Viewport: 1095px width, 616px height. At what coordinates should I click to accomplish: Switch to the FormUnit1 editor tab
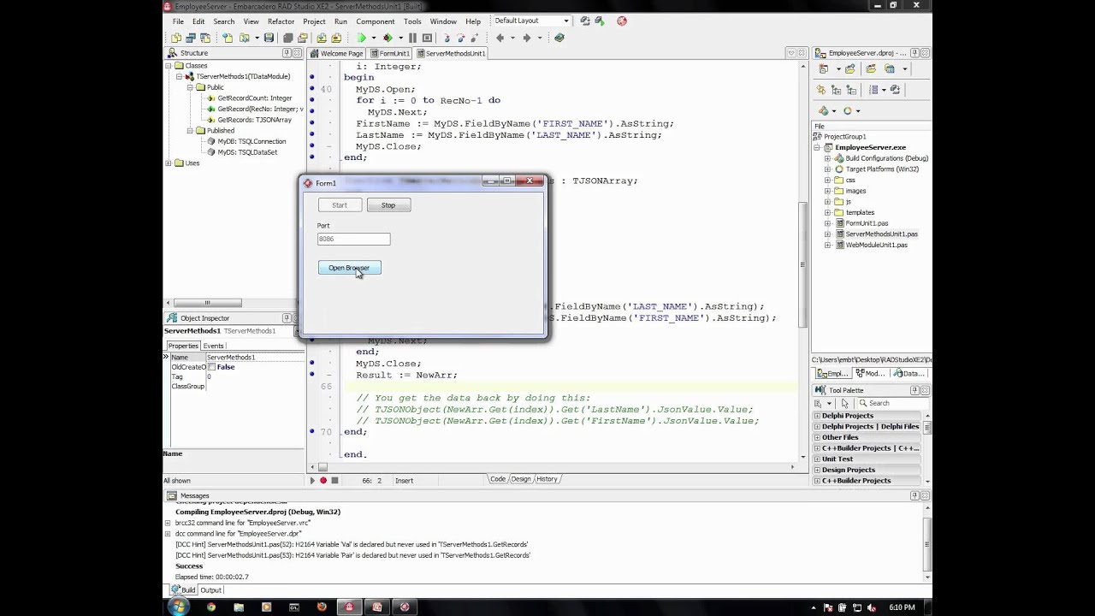pyautogui.click(x=390, y=53)
